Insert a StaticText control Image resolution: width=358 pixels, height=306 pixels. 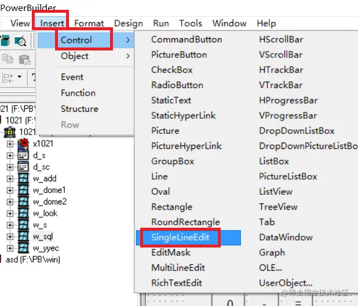[171, 100]
